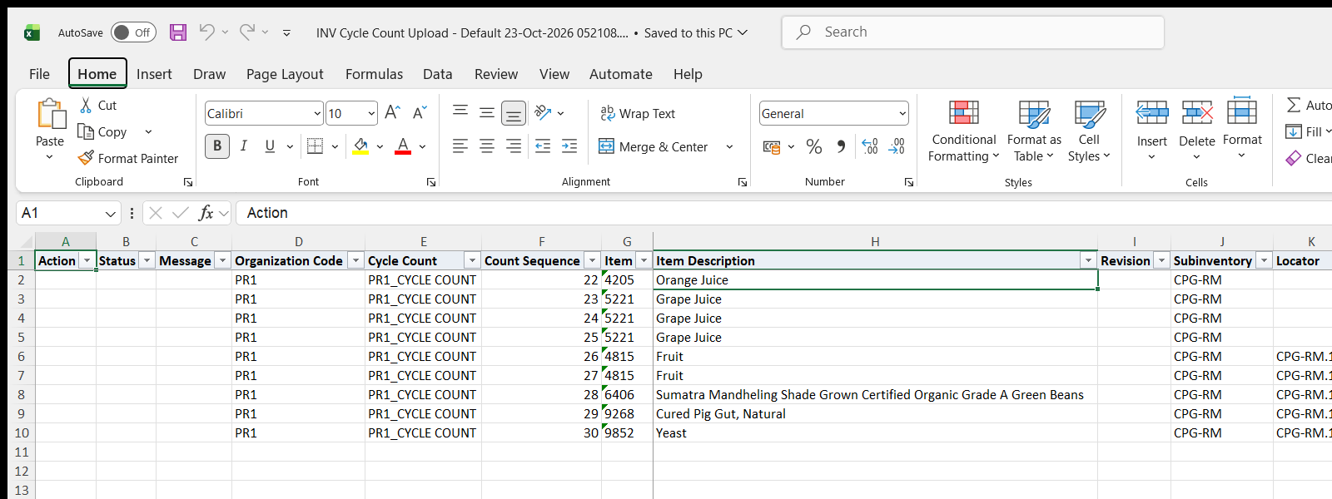Switch to the Data tab
Screen dimensions: 1332x499
[437, 74]
